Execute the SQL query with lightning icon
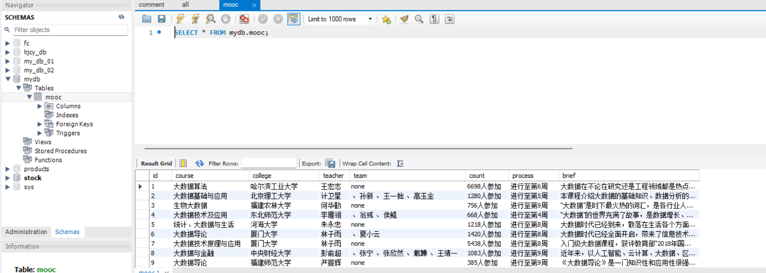This screenshot has width=766, height=273. coord(180,19)
